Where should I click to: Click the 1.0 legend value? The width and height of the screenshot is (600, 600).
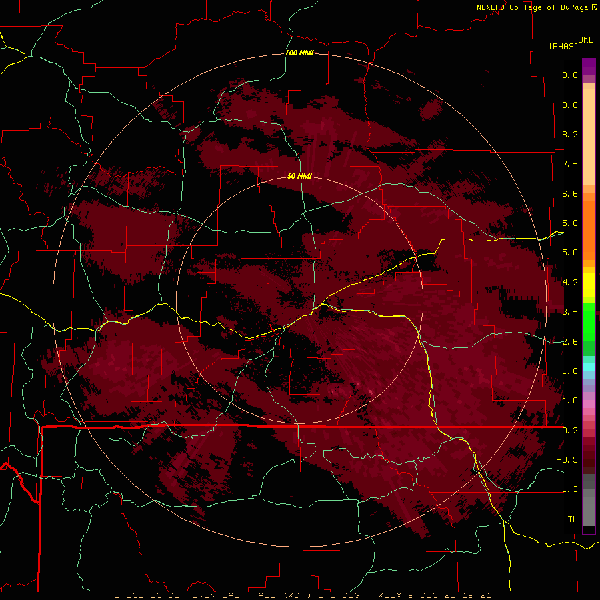click(570, 401)
